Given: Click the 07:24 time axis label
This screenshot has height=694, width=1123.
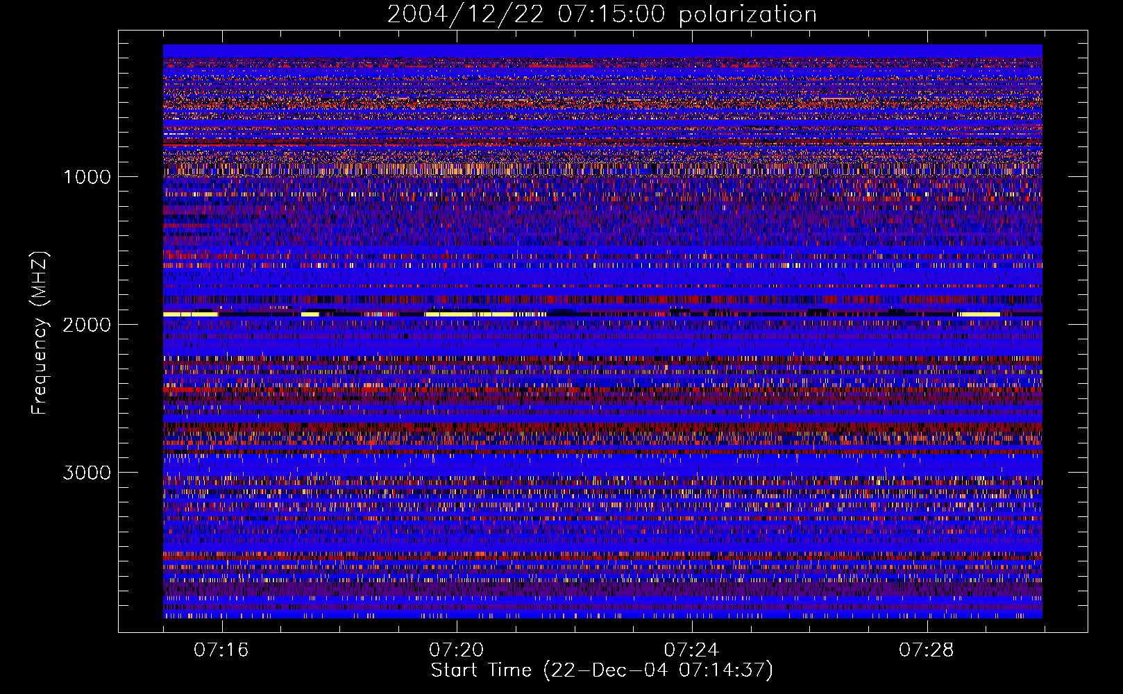Looking at the screenshot, I should [x=691, y=650].
